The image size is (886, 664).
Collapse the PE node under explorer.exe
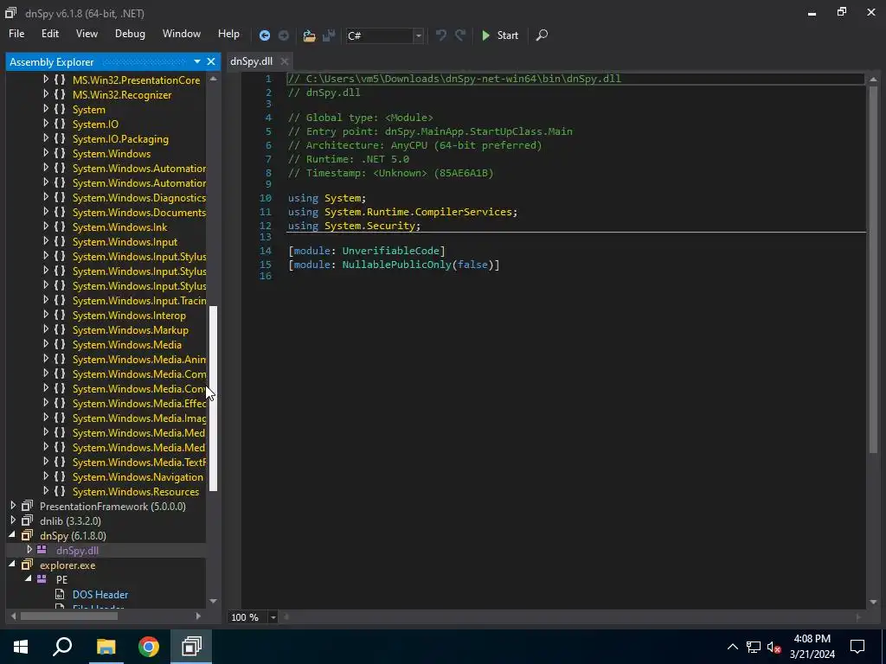(x=29, y=578)
